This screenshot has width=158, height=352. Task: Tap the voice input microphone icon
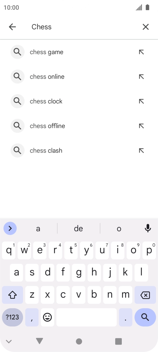tap(148, 228)
